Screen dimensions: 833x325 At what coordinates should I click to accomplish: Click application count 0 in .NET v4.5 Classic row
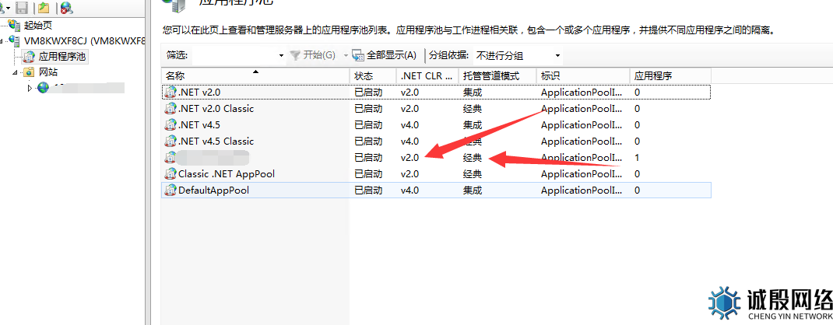pyautogui.click(x=638, y=142)
